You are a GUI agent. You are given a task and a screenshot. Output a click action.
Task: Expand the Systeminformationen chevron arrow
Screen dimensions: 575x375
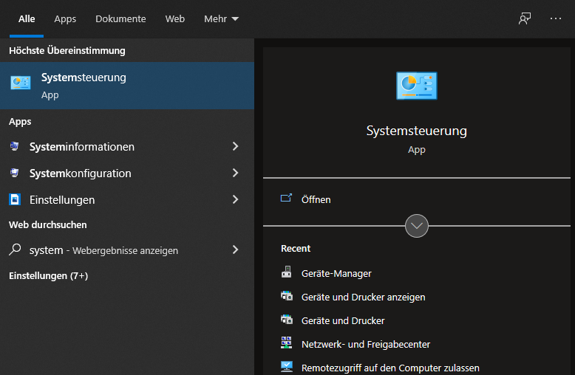[235, 147]
